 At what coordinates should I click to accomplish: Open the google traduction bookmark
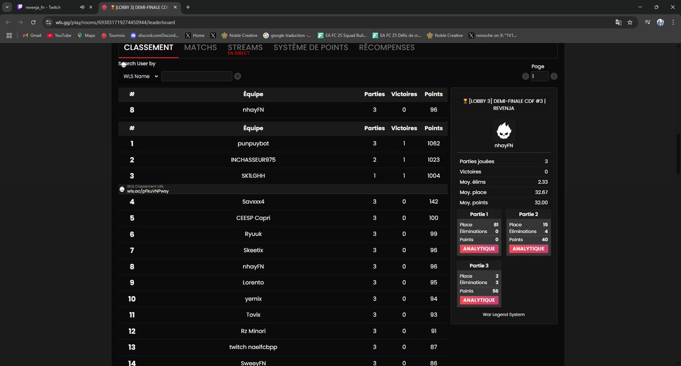pos(287,35)
